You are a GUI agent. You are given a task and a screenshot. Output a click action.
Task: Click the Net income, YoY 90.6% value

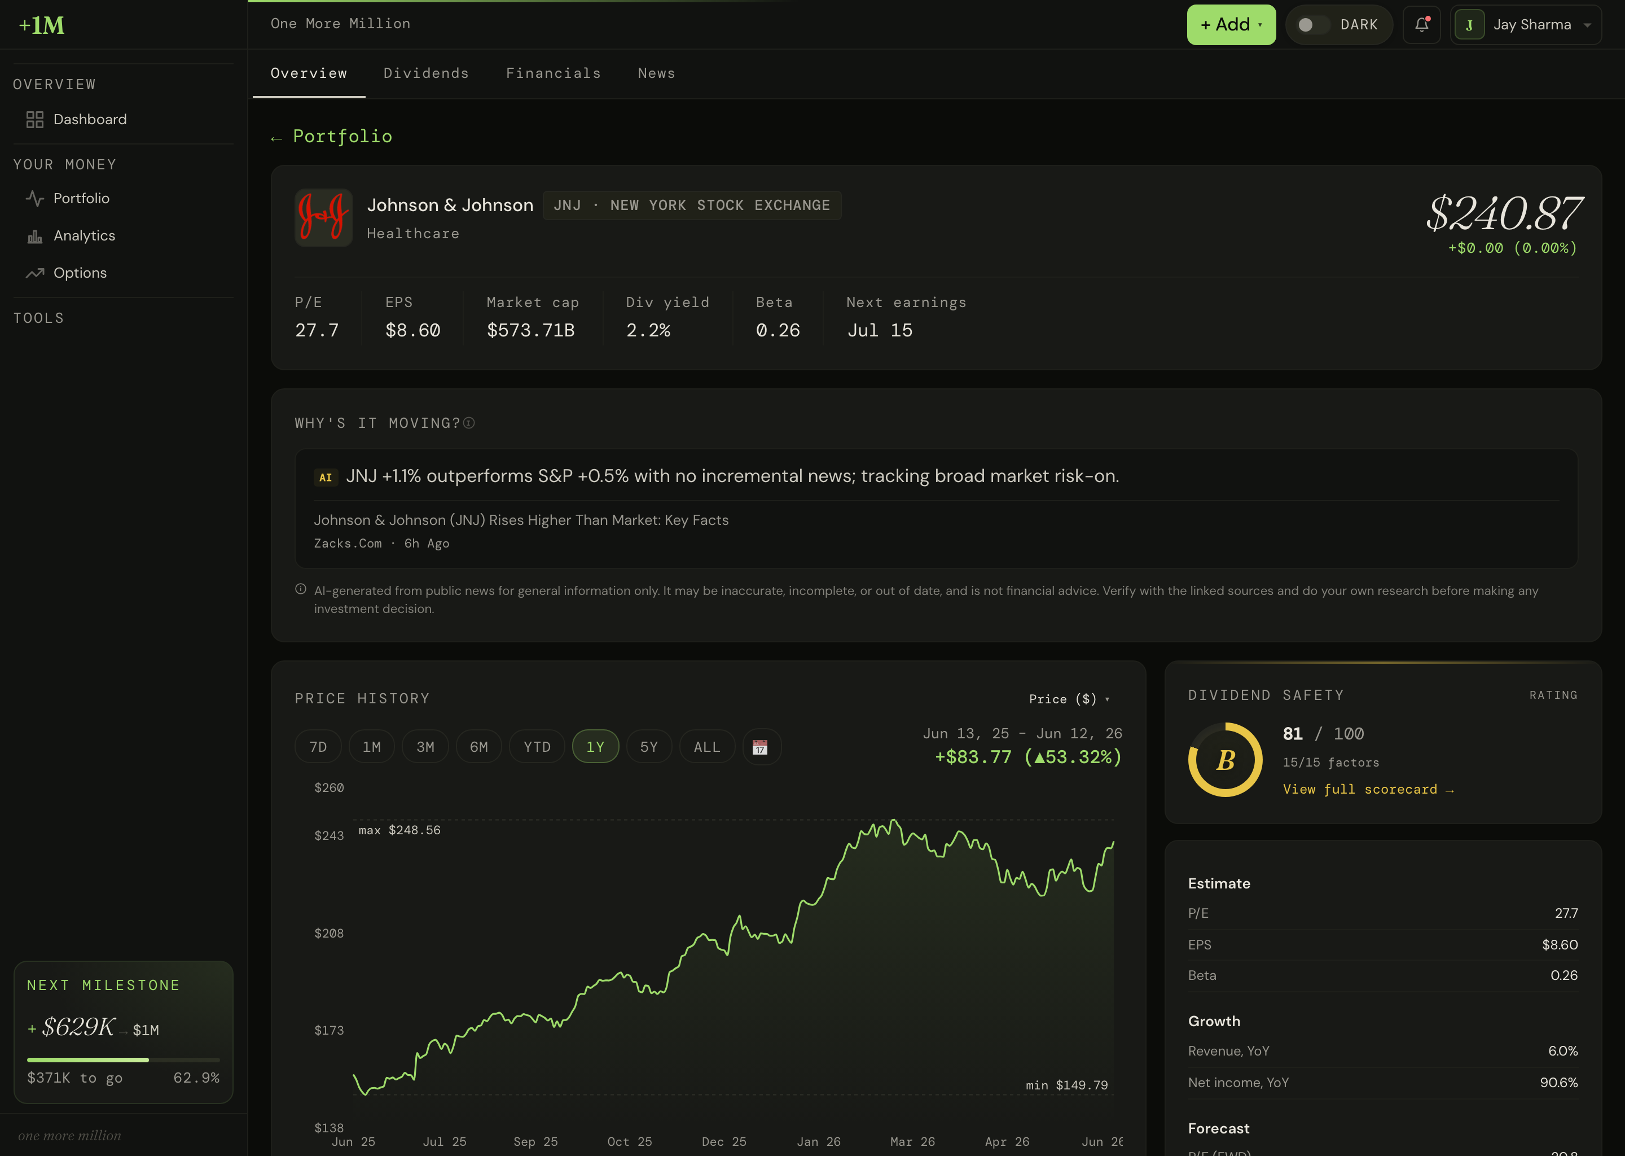click(1558, 1083)
